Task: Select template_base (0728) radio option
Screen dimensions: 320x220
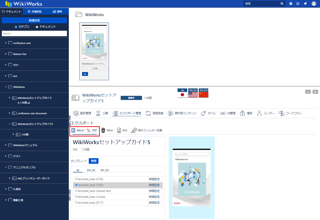Action: point(76,179)
